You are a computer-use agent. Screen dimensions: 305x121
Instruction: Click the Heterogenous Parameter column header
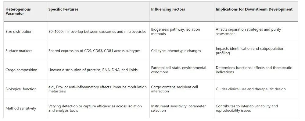(18, 12)
